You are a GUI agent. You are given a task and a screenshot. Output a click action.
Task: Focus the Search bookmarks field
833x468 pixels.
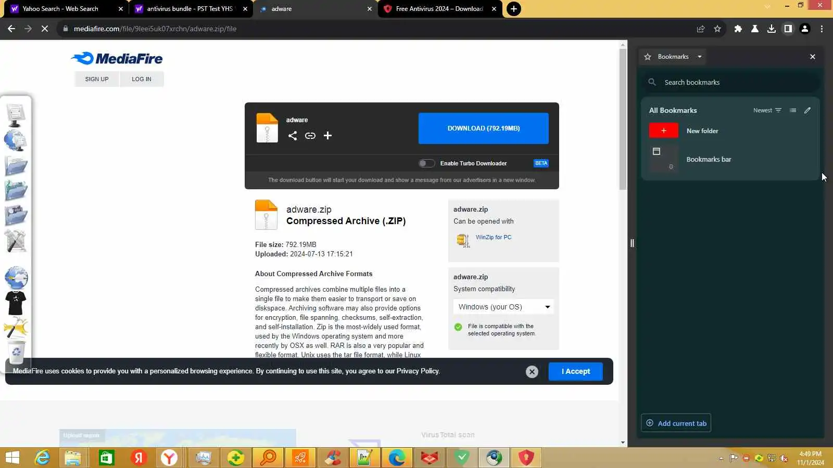(x=730, y=82)
